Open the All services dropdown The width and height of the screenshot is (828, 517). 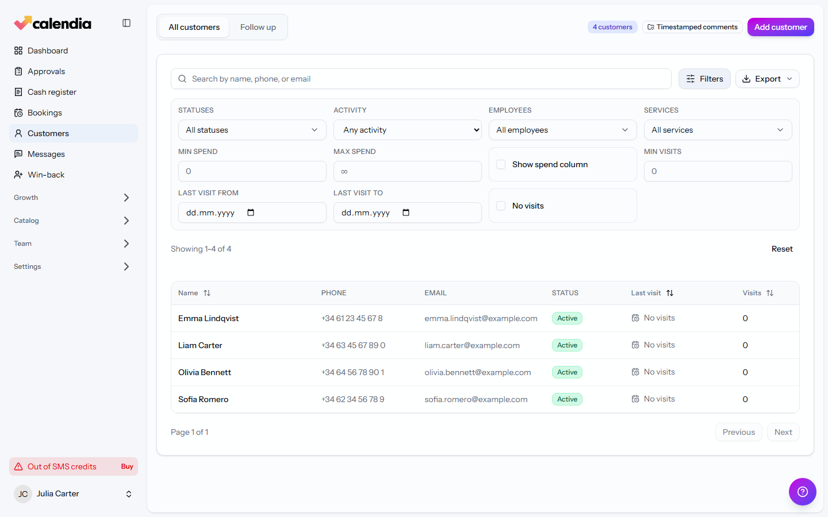[718, 130]
